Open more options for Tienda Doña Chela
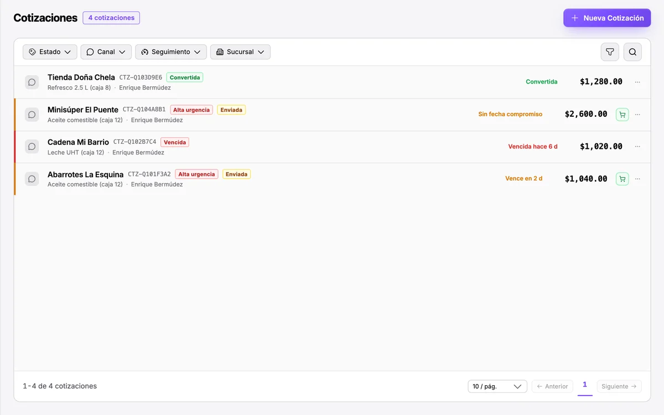The width and height of the screenshot is (664, 415). tap(637, 82)
